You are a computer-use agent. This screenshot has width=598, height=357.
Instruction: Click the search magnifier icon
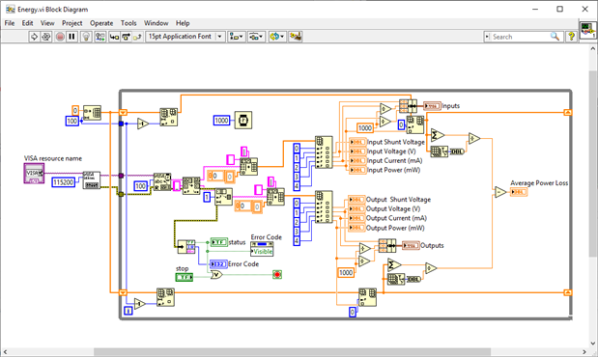click(x=555, y=37)
